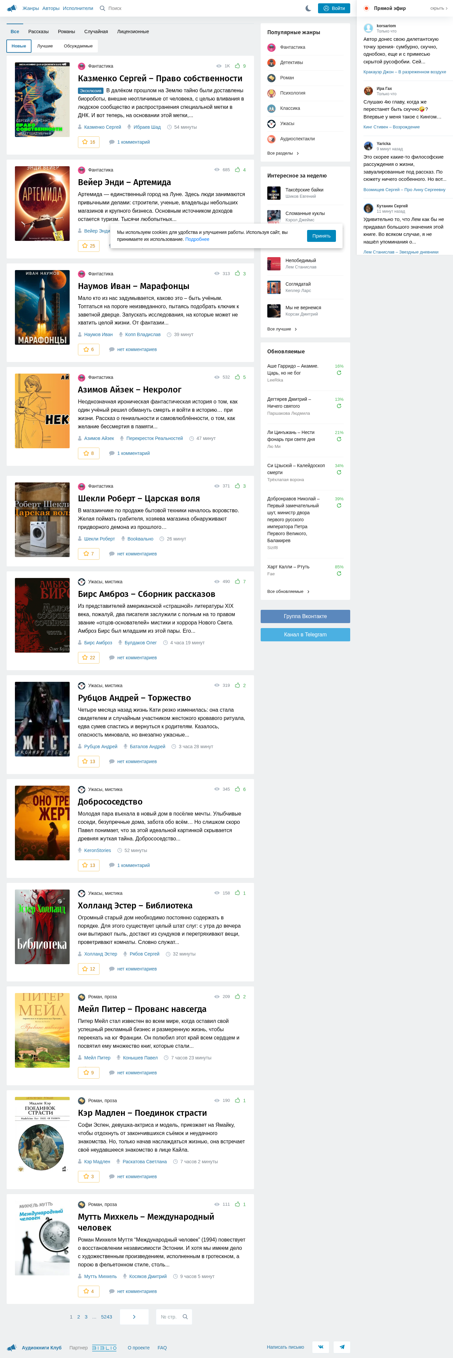Screen dimensions: 453x1358
Task: Like Марафонцы with thumbs-up icon
Action: pyautogui.click(x=237, y=274)
